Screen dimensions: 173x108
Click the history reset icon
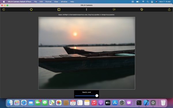pos(142,10)
